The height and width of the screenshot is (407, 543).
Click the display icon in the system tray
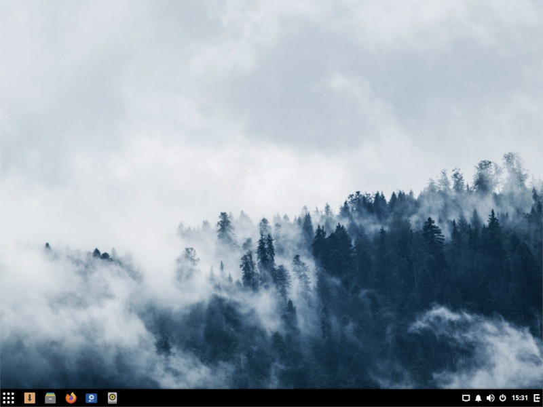466,398
